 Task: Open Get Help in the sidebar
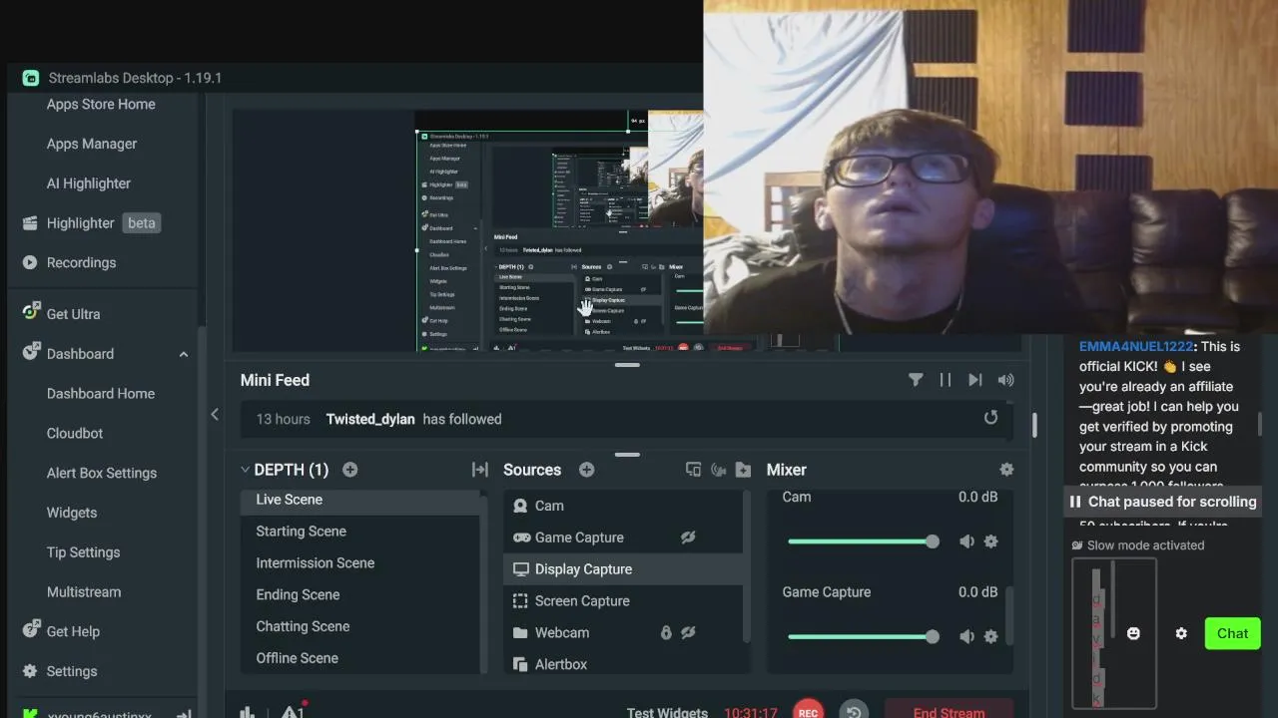(73, 631)
